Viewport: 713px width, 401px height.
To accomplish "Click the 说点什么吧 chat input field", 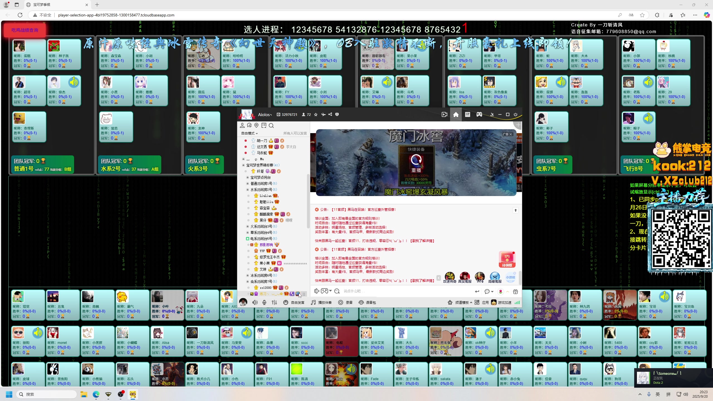I will 407,291.
